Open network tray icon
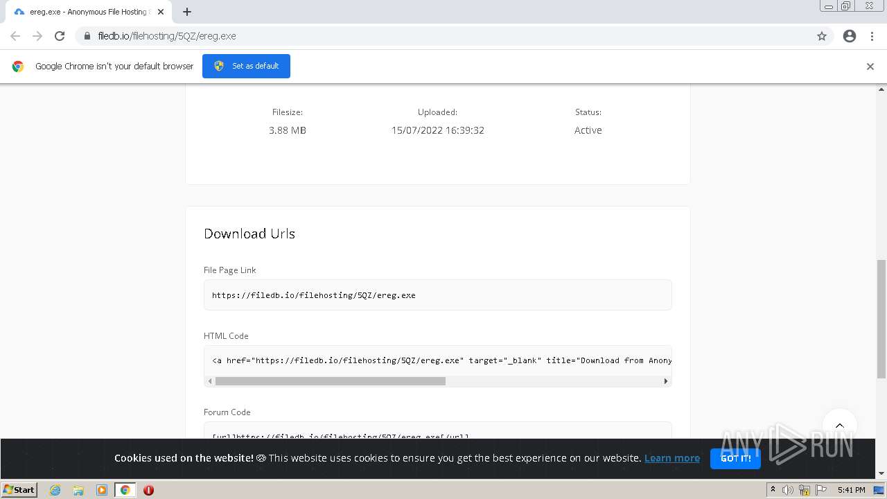 click(805, 490)
